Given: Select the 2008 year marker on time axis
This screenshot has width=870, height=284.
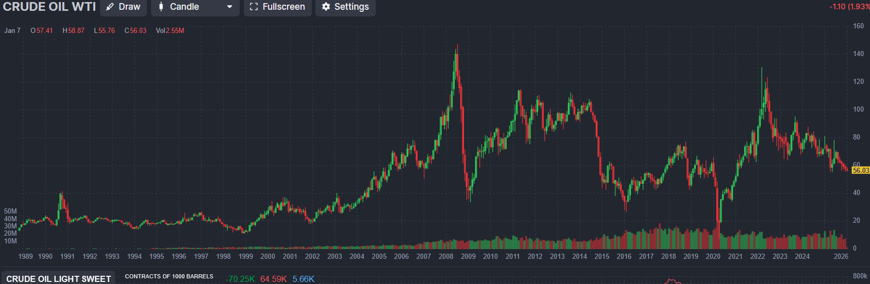Looking at the screenshot, I should [446, 256].
